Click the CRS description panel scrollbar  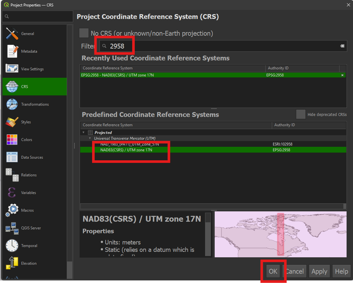coord(208,234)
